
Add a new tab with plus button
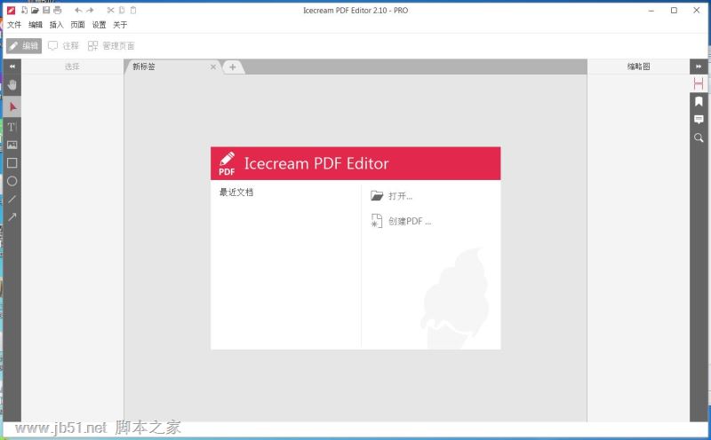coord(233,67)
